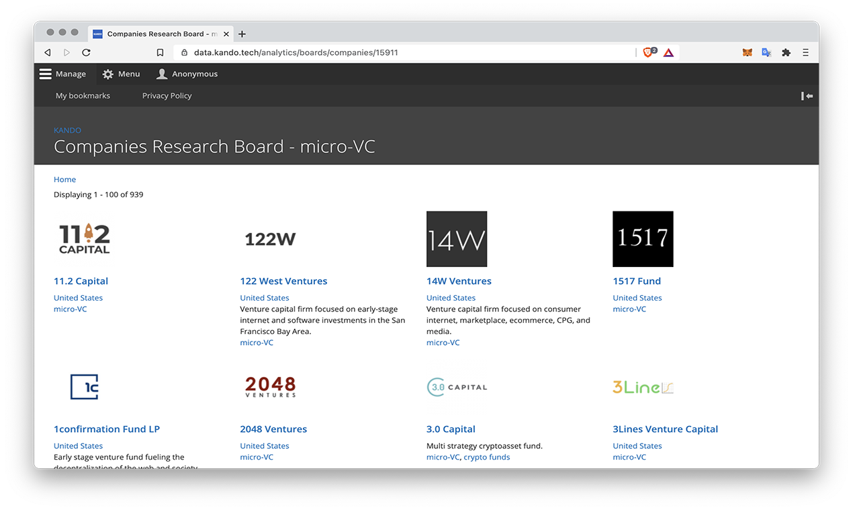Open the Google Translate extension icon

click(x=766, y=52)
